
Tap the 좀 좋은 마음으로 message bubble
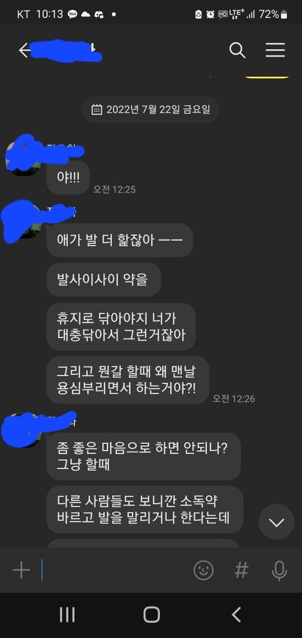[x=143, y=456]
